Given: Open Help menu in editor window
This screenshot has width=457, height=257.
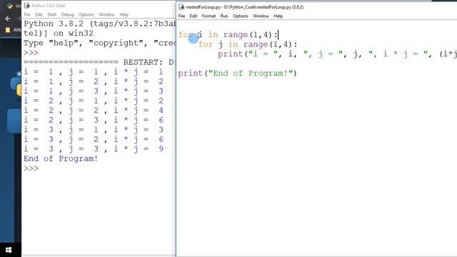Looking at the screenshot, I should click(x=278, y=16).
